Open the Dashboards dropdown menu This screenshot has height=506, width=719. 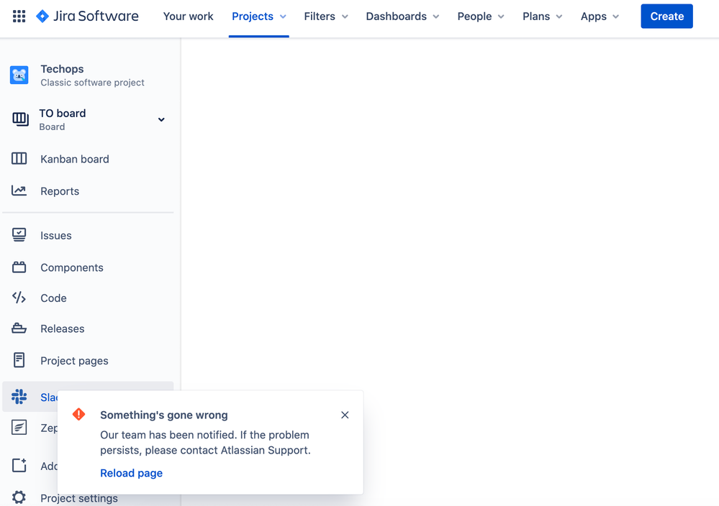click(x=402, y=17)
